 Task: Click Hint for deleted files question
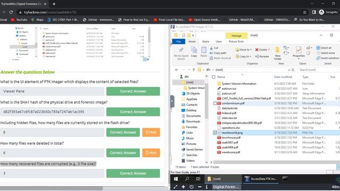click(x=151, y=153)
